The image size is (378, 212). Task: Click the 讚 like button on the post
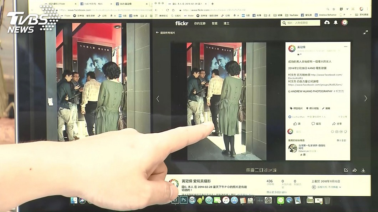coord(297,124)
